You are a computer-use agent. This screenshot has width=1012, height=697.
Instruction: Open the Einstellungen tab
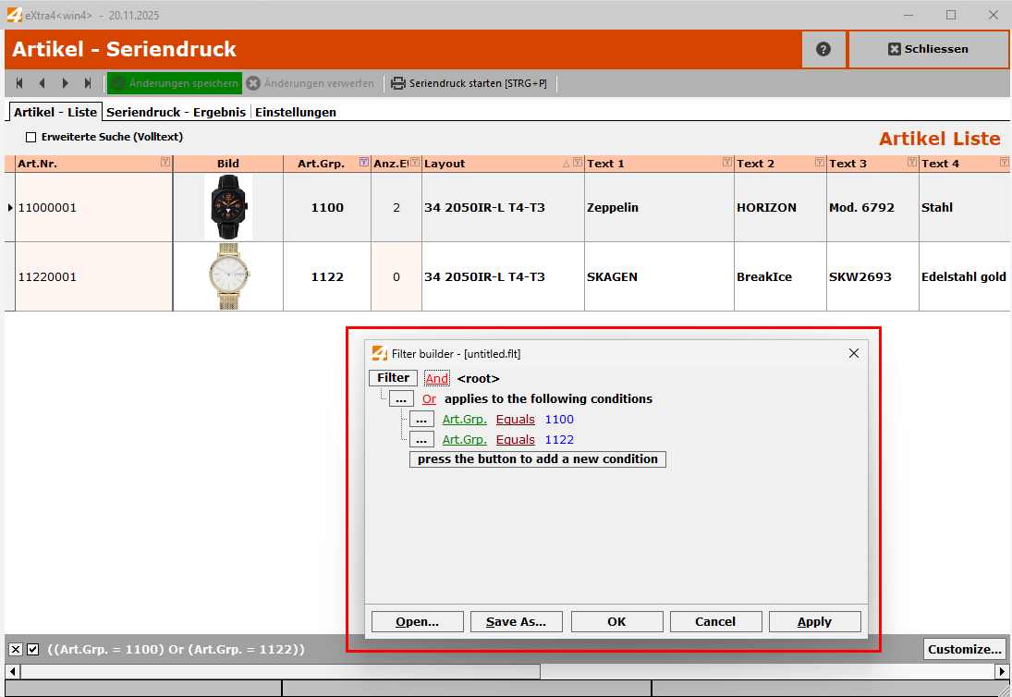295,112
